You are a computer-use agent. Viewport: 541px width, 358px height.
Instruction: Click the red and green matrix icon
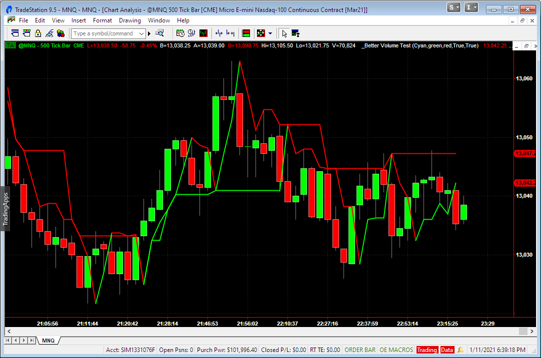point(246,33)
